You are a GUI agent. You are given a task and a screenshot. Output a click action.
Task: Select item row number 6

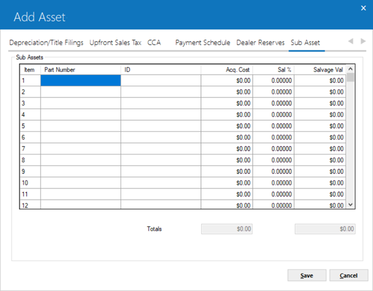pos(30,137)
